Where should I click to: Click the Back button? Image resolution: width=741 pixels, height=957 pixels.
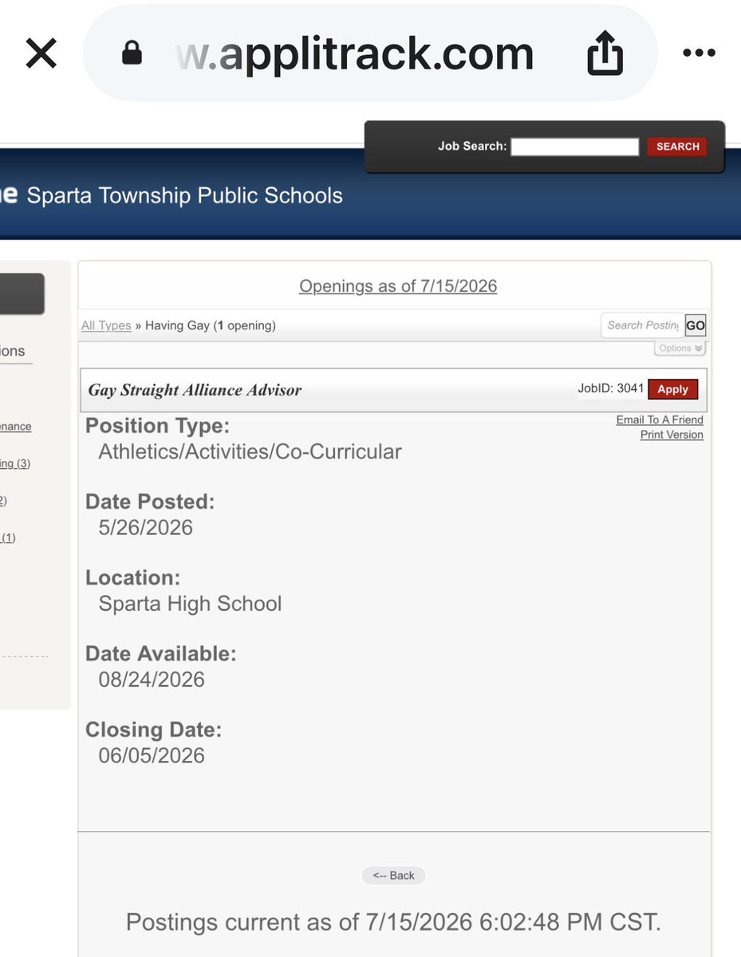[x=394, y=876]
